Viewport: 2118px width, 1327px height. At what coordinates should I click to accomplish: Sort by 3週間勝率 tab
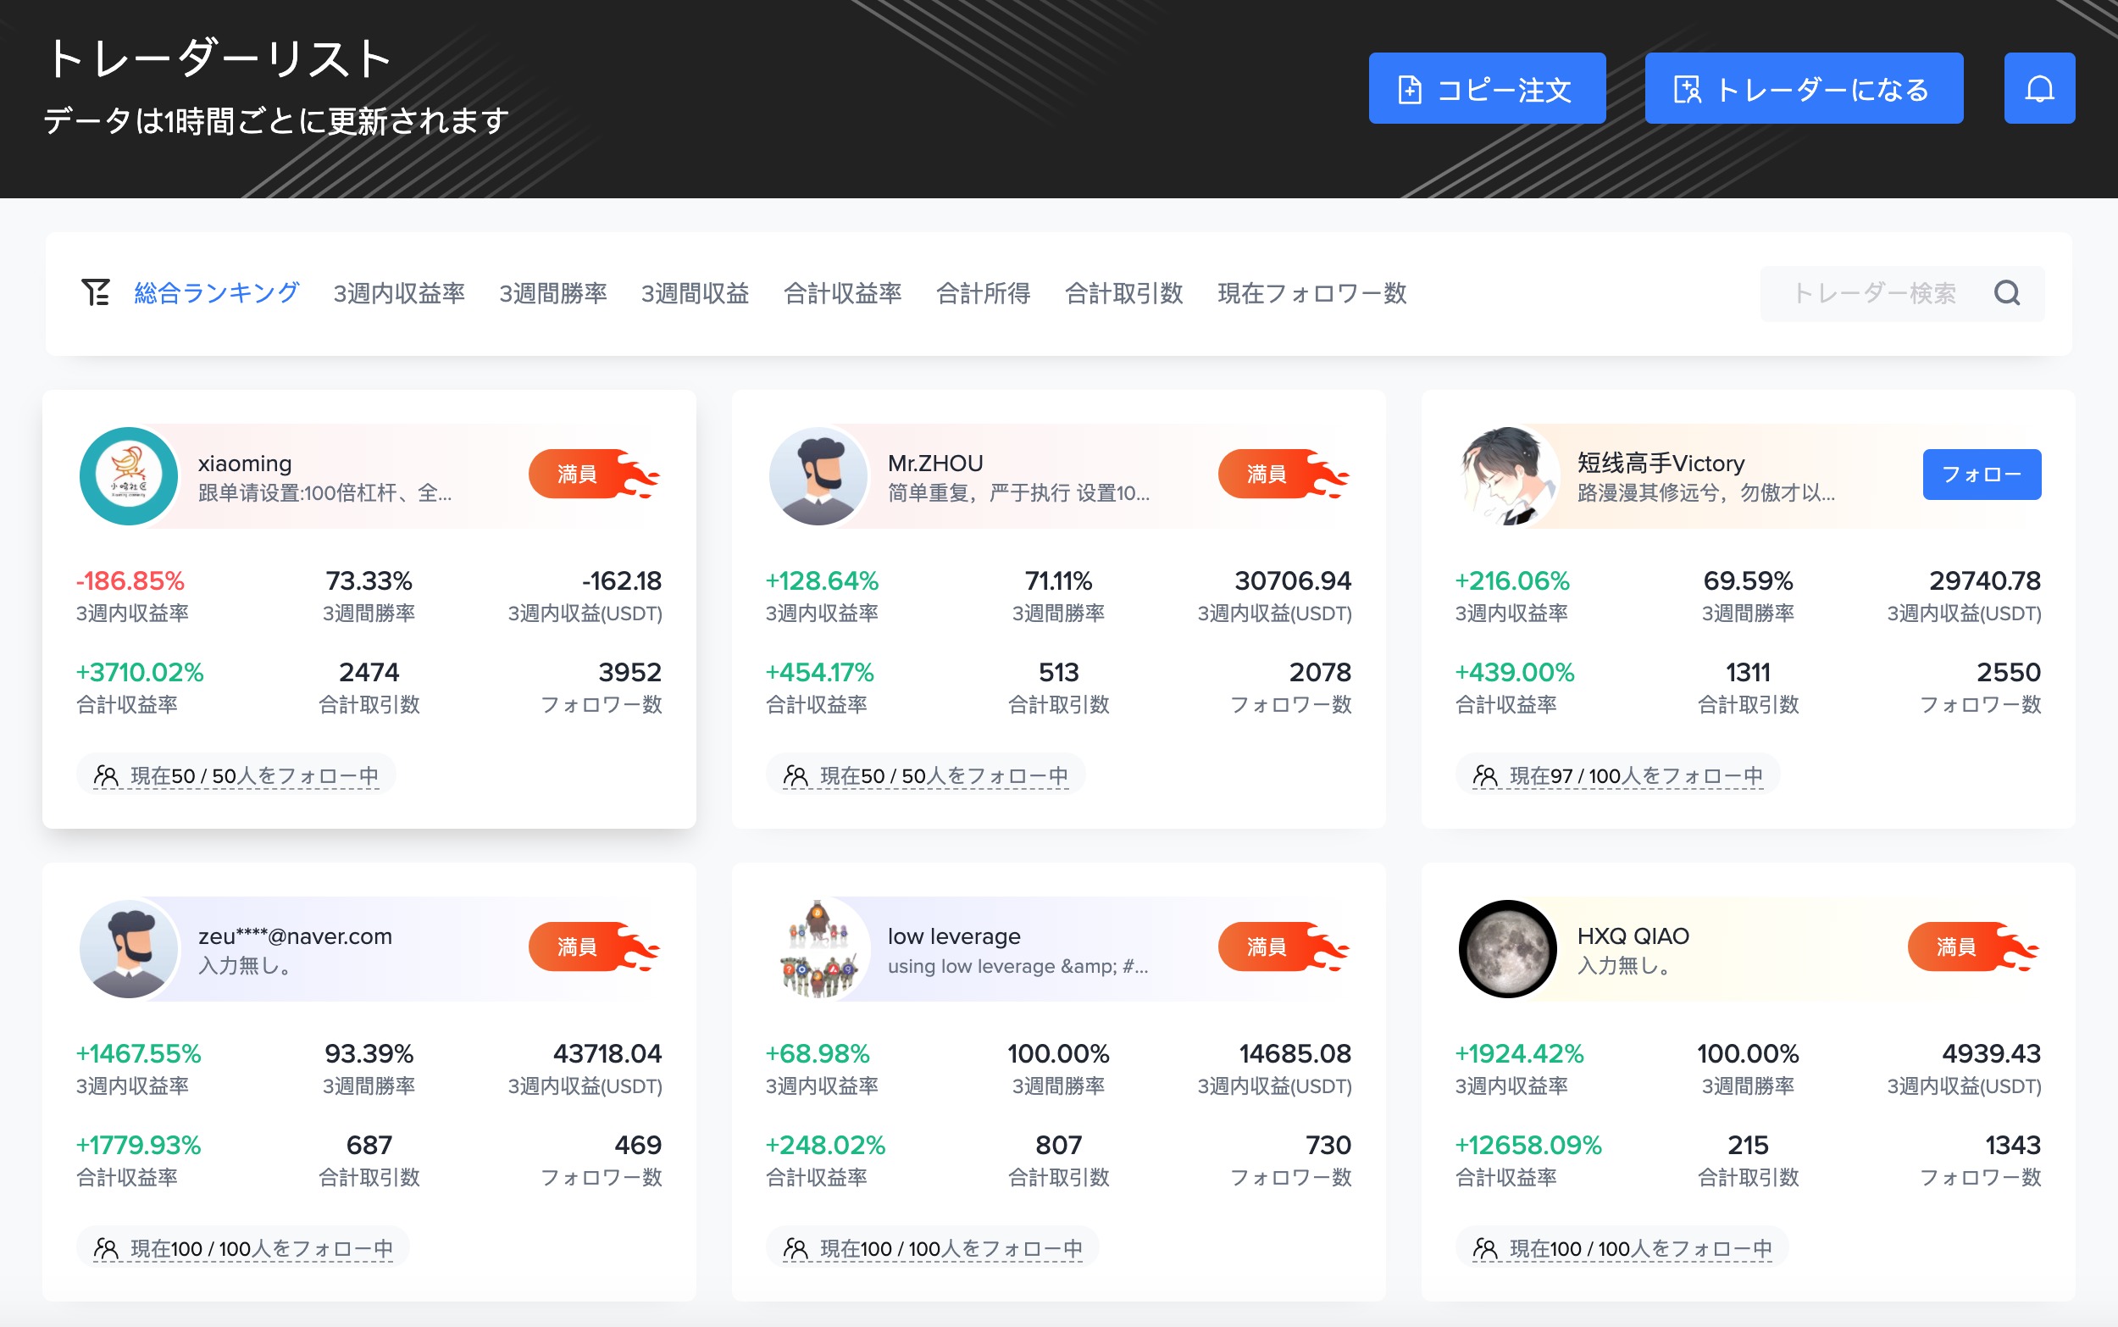[x=552, y=293]
